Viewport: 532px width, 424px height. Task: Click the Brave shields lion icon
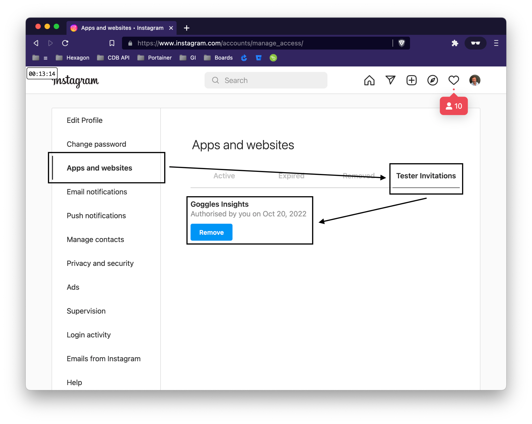402,43
